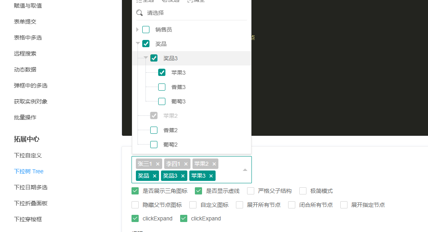The width and height of the screenshot is (428, 232).
Task: Remove the 李四1 tag
Action: click(x=187, y=163)
